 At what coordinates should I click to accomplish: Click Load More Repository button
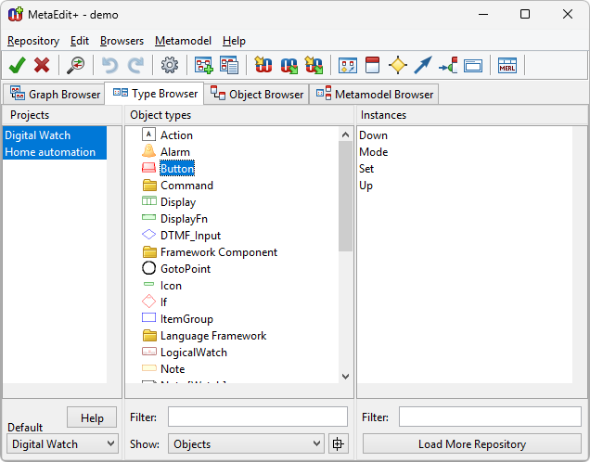(x=472, y=443)
